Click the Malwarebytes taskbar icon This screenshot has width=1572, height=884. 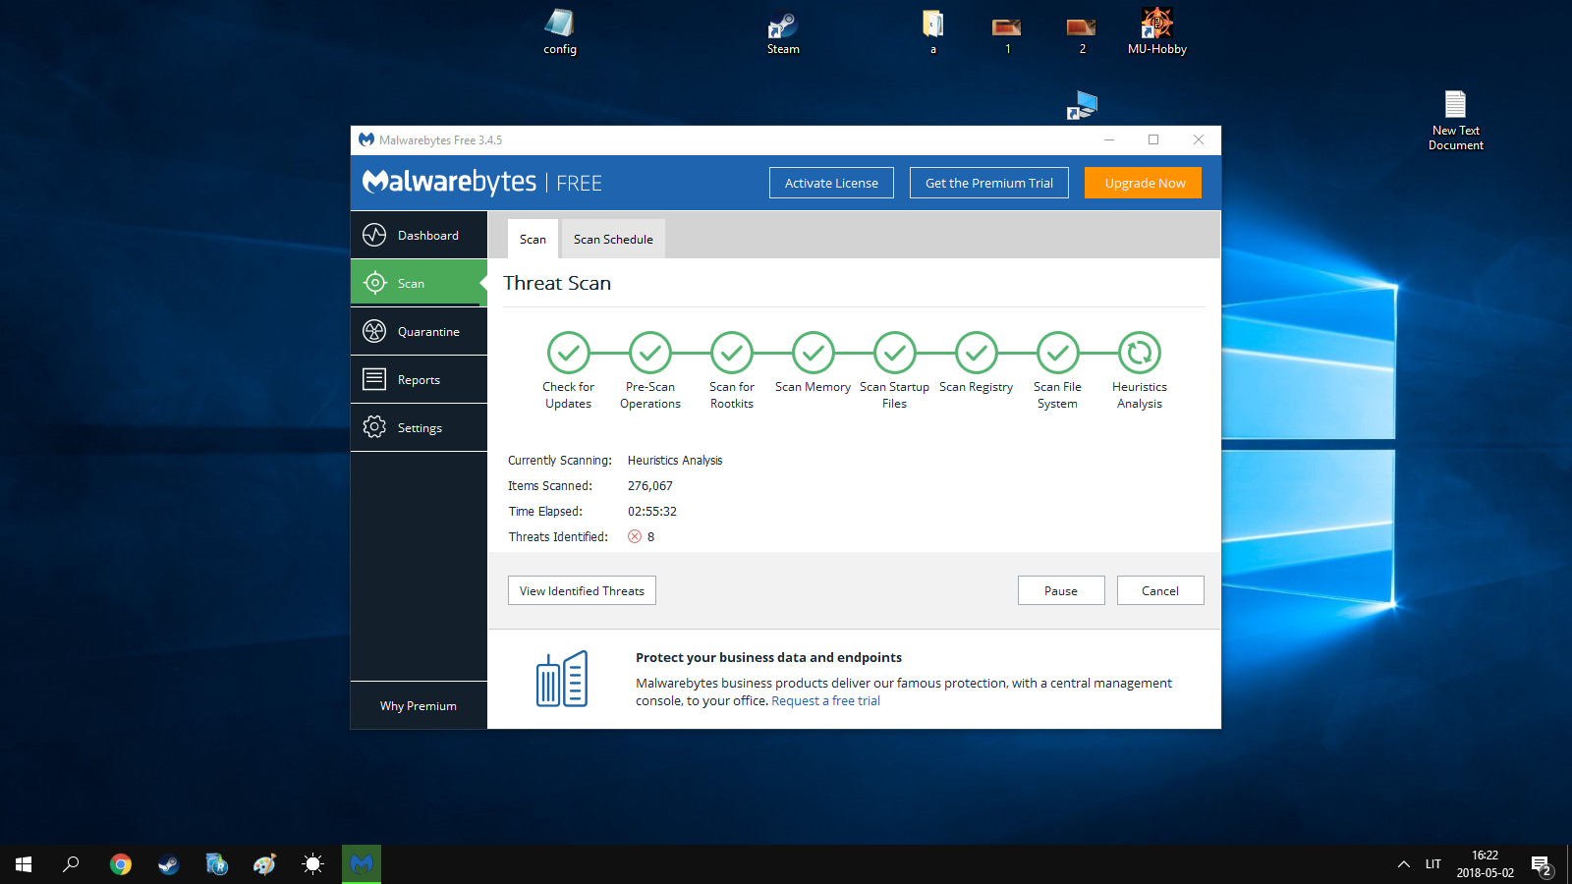click(362, 864)
